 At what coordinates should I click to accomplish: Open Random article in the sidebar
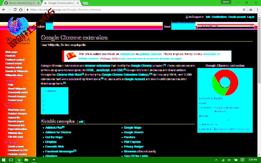[x=14, y=67]
